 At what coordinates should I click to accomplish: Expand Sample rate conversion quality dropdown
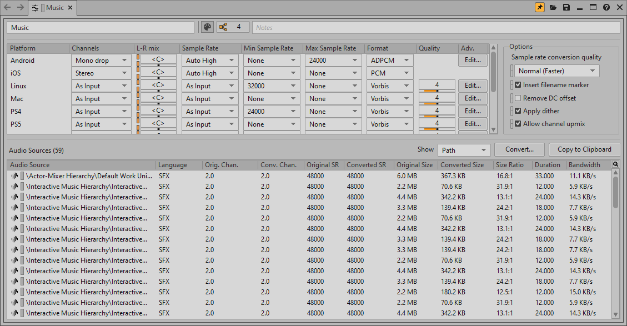[x=556, y=71]
